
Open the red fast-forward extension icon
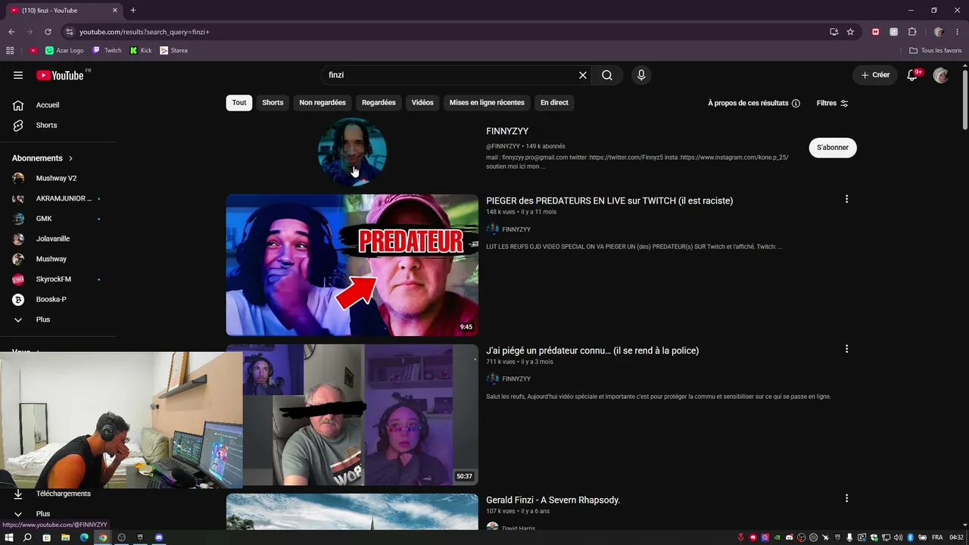point(876,32)
